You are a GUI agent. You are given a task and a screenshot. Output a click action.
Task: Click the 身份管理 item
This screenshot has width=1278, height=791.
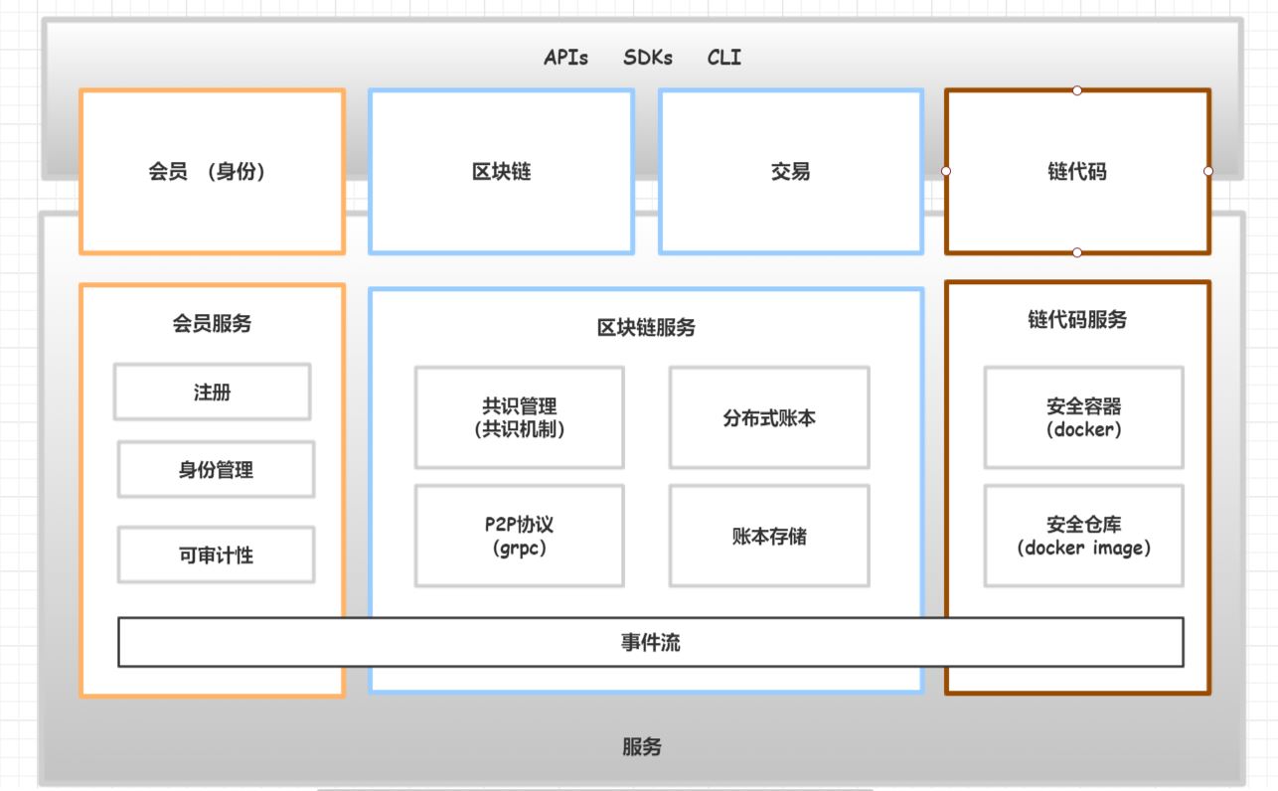pyautogui.click(x=215, y=468)
